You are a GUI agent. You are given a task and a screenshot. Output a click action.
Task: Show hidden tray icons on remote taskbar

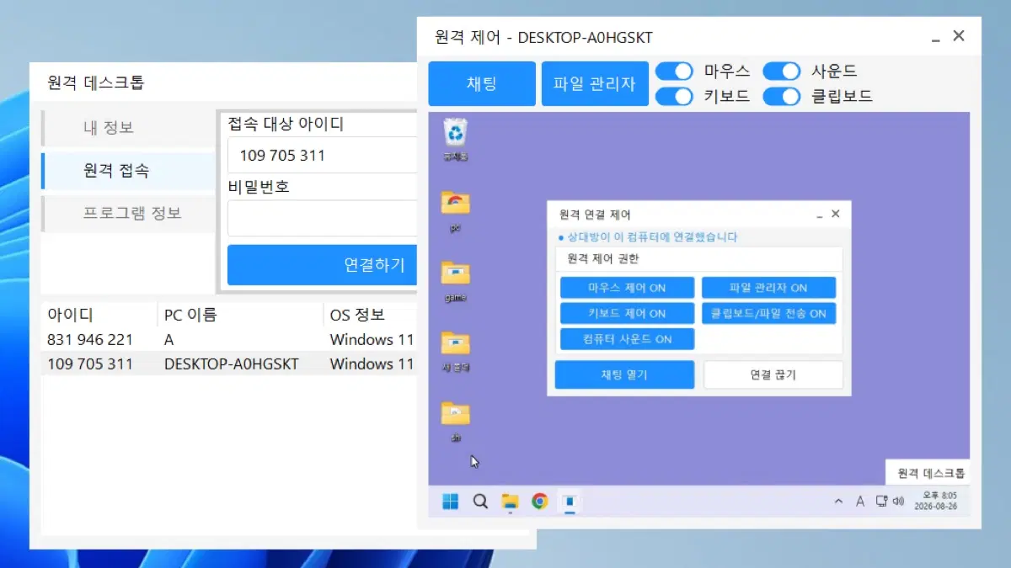(x=838, y=502)
